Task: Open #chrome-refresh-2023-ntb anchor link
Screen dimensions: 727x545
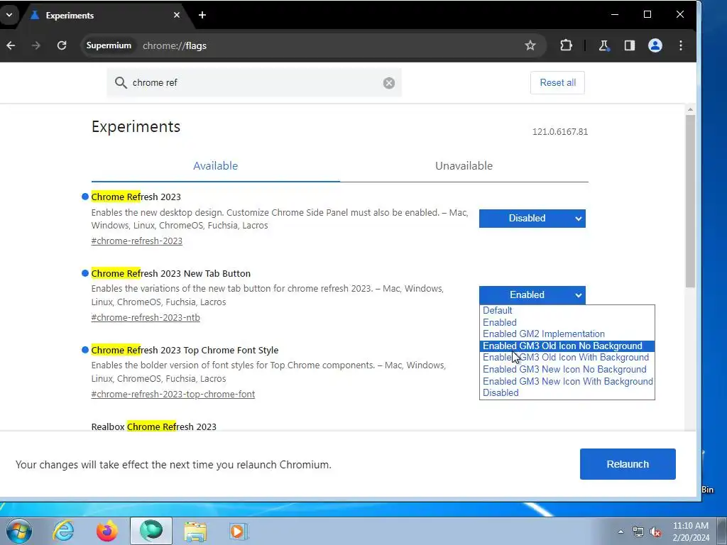Action: tap(146, 317)
